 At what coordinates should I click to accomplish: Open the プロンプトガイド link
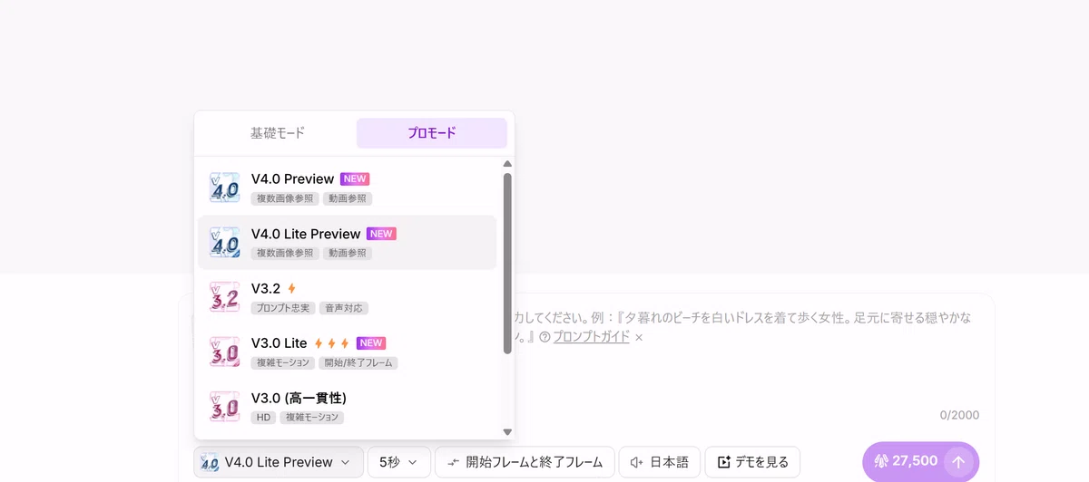click(x=591, y=337)
